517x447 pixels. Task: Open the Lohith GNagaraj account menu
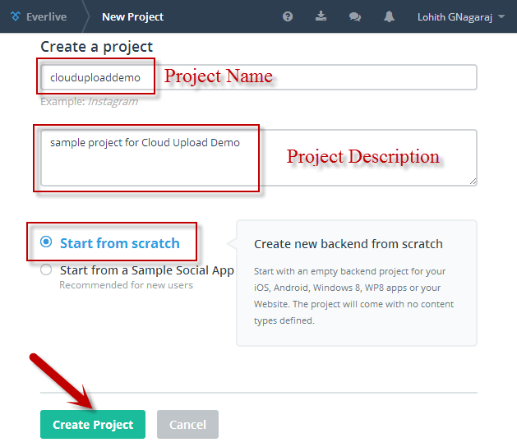[x=455, y=16]
